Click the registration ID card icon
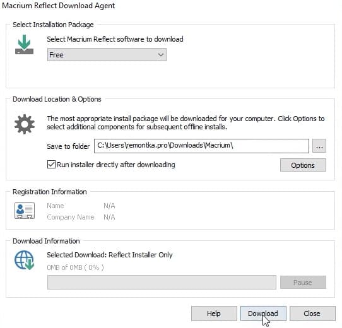The height and width of the screenshot is (328, 342). (25, 211)
